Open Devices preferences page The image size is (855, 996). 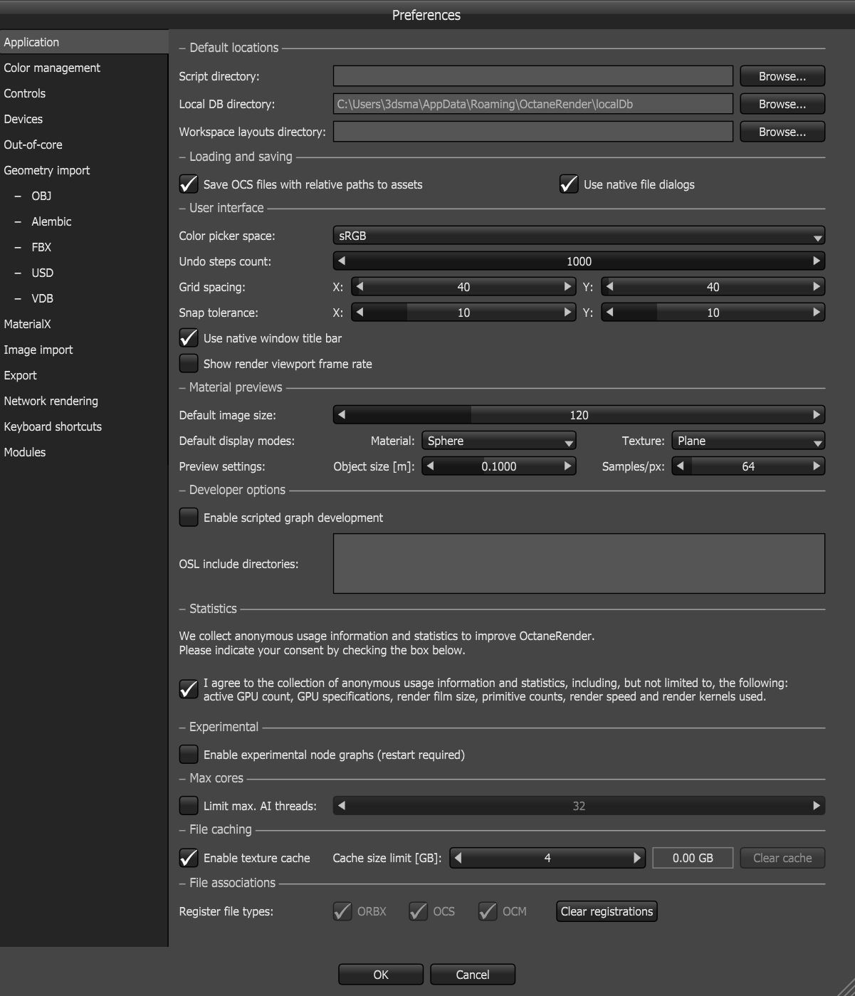pos(84,119)
